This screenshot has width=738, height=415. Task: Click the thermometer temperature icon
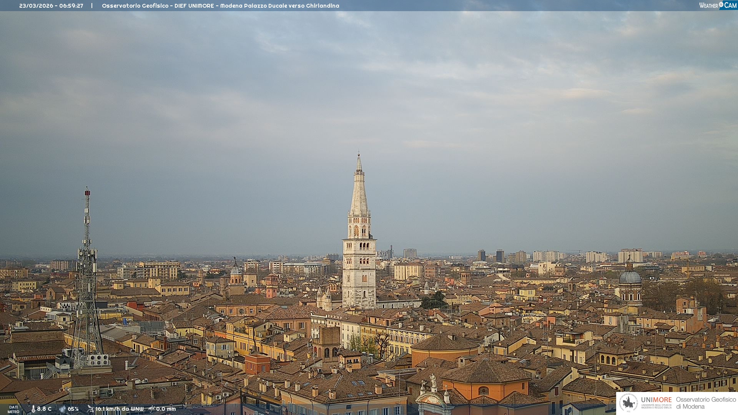tap(33, 409)
